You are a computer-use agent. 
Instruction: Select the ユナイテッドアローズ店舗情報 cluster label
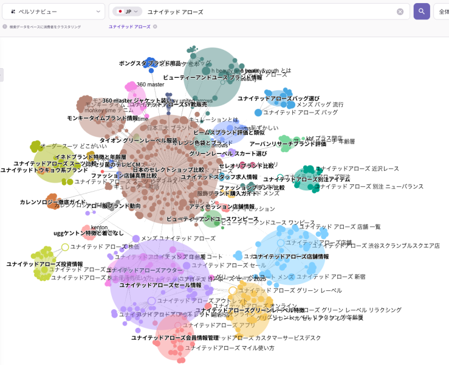tap(290, 257)
